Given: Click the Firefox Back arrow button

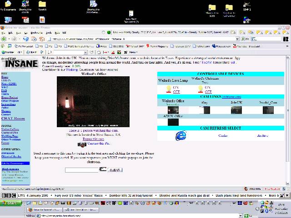Looking at the screenshot, I should coord(4,39).
